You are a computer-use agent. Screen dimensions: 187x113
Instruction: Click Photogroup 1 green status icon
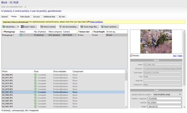21,35
